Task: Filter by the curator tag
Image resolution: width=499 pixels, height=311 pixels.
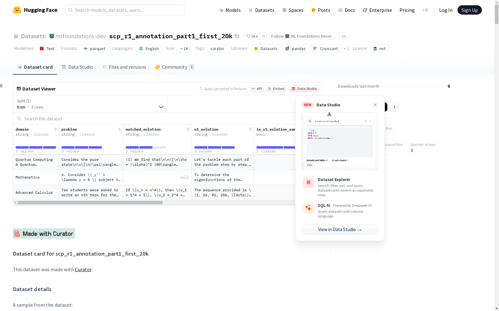Action: pos(217,49)
